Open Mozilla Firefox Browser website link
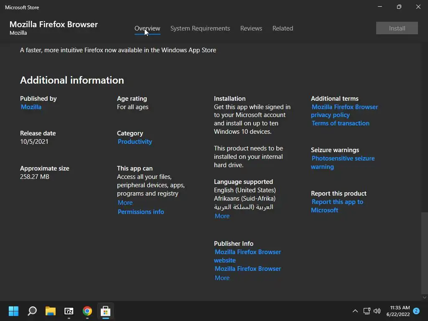Image resolution: width=428 pixels, height=321 pixels. point(247,256)
